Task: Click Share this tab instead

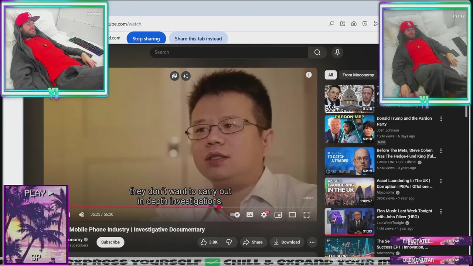Action: tap(198, 38)
